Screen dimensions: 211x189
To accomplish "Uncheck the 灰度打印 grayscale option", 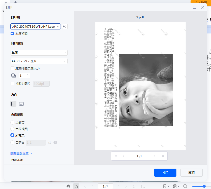I will 12,33.
